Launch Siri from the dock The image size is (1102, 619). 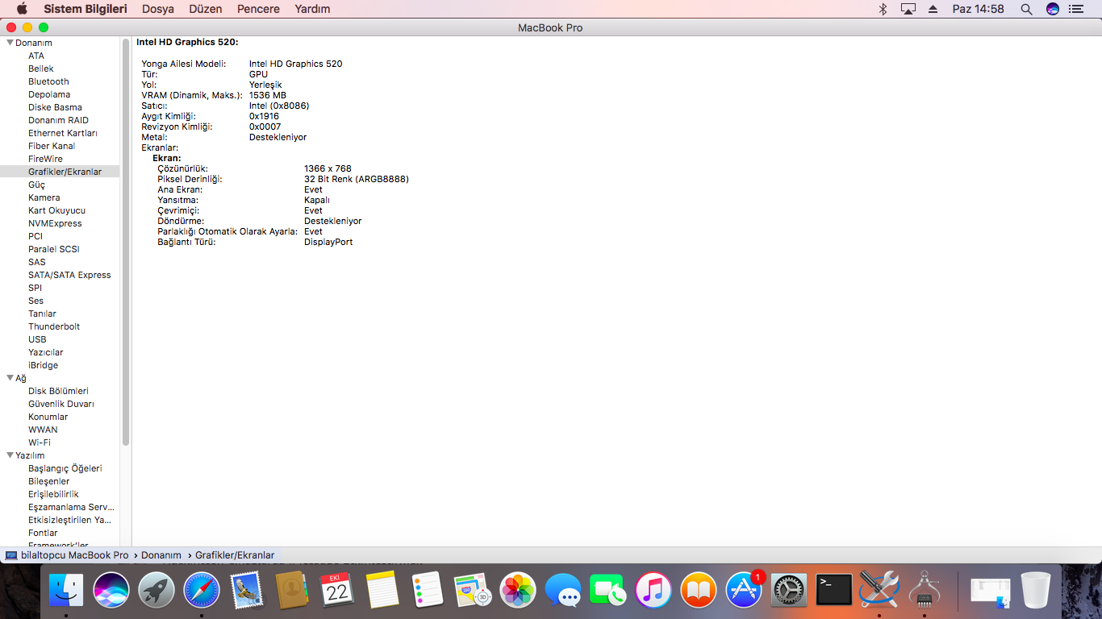[111, 591]
